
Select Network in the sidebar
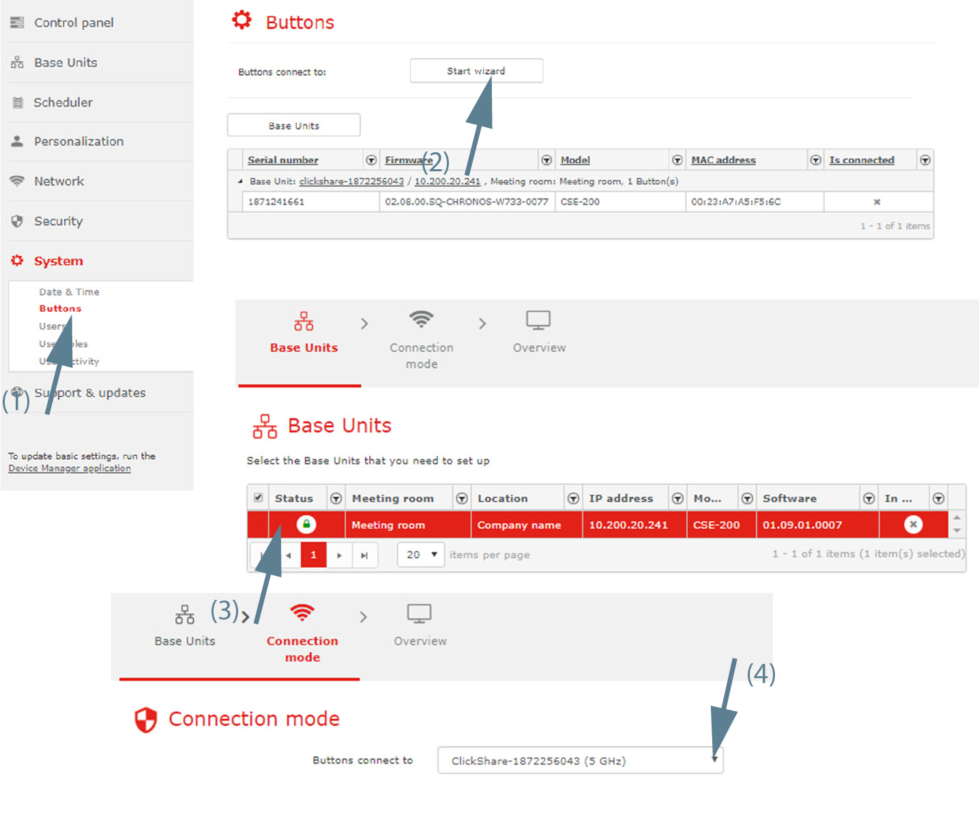coord(59,181)
